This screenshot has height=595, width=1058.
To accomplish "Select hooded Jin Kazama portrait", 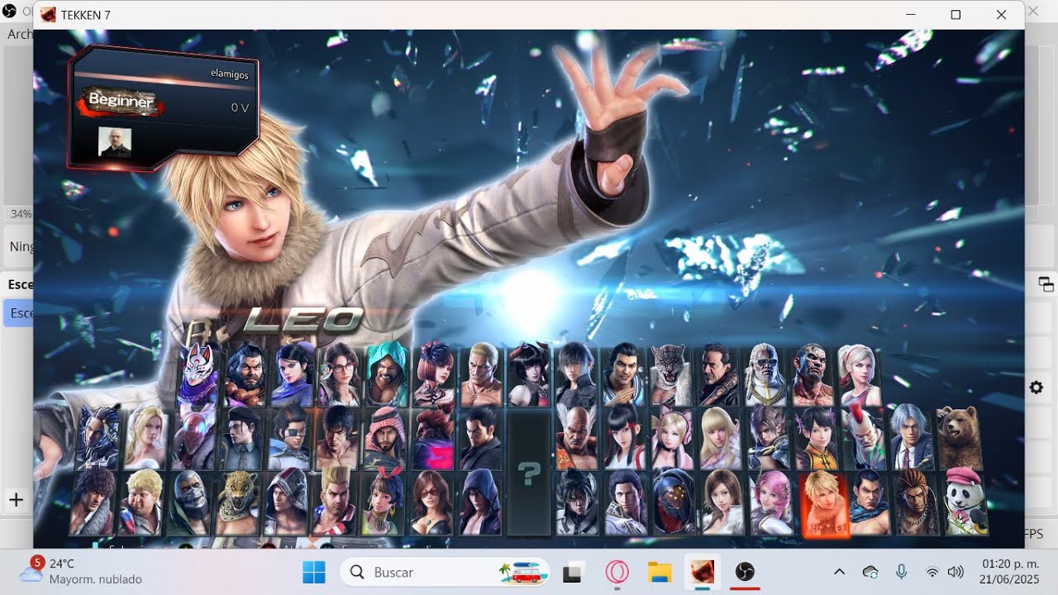I will pos(480,502).
